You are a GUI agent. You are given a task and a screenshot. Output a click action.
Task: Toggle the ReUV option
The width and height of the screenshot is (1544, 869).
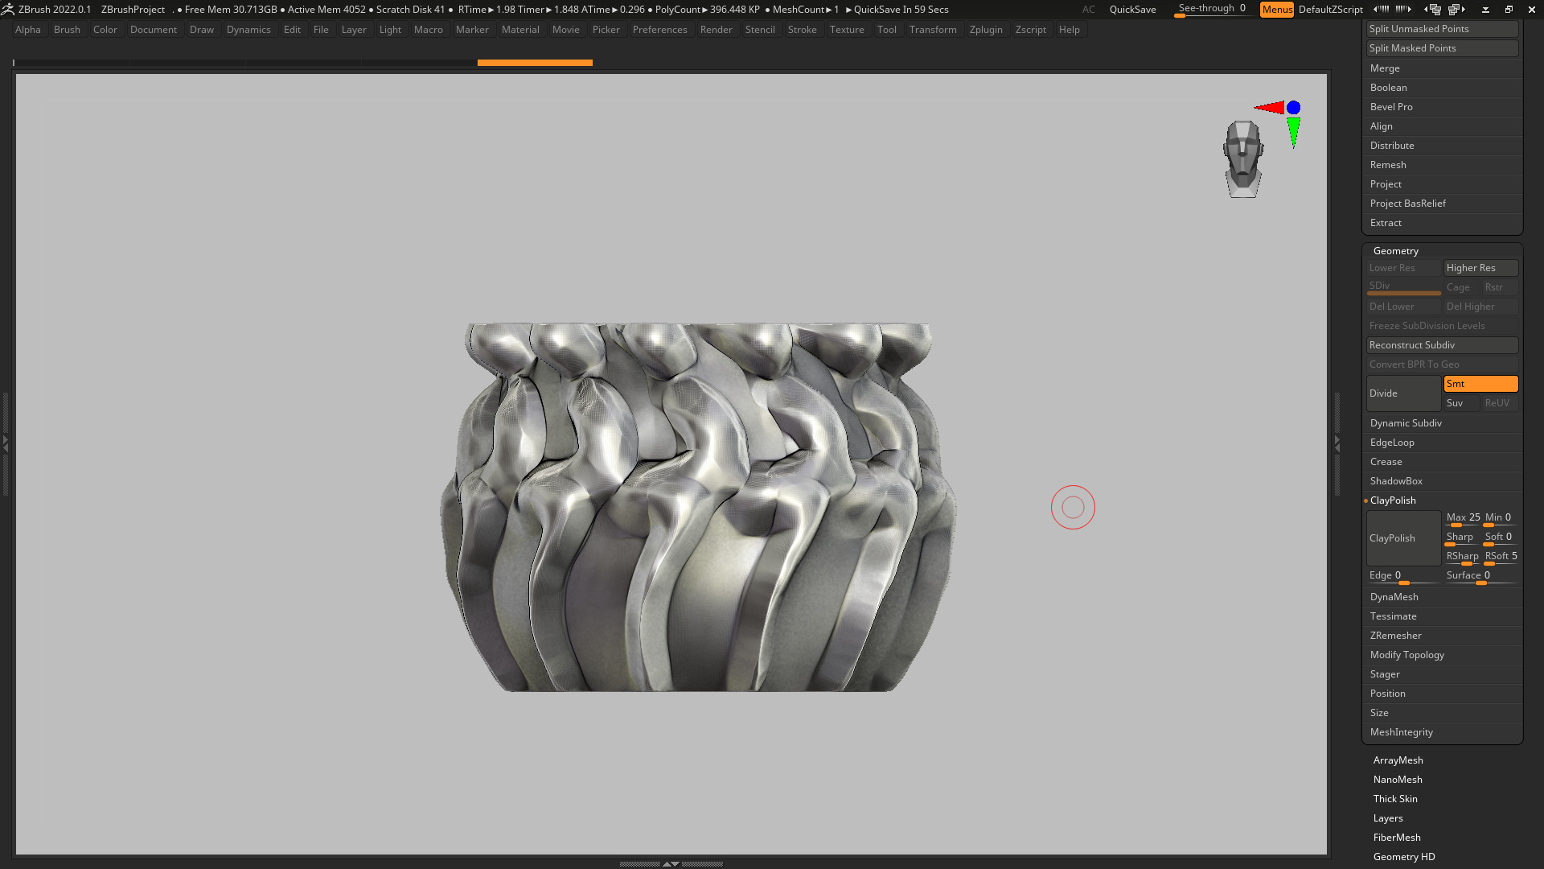pyautogui.click(x=1500, y=403)
